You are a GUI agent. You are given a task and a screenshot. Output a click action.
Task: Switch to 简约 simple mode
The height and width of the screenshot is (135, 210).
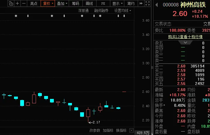coord(131,3)
